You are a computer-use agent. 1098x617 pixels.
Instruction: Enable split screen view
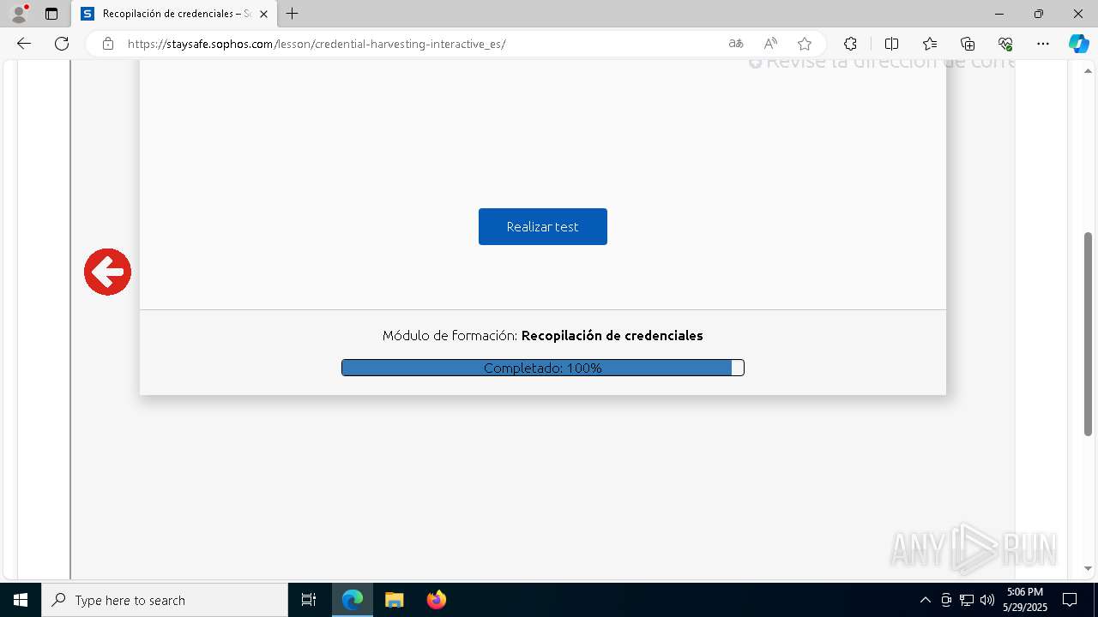[x=891, y=44]
